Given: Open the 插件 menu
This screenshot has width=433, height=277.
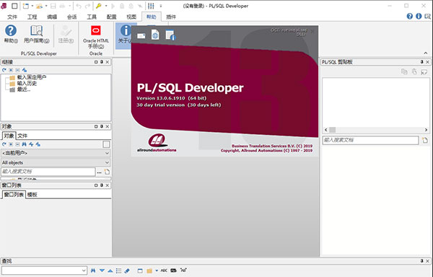Looking at the screenshot, I should (x=171, y=17).
